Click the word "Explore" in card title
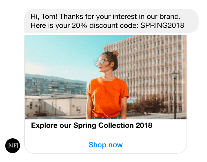This screenshot has height=162, width=207. (x=44, y=125)
